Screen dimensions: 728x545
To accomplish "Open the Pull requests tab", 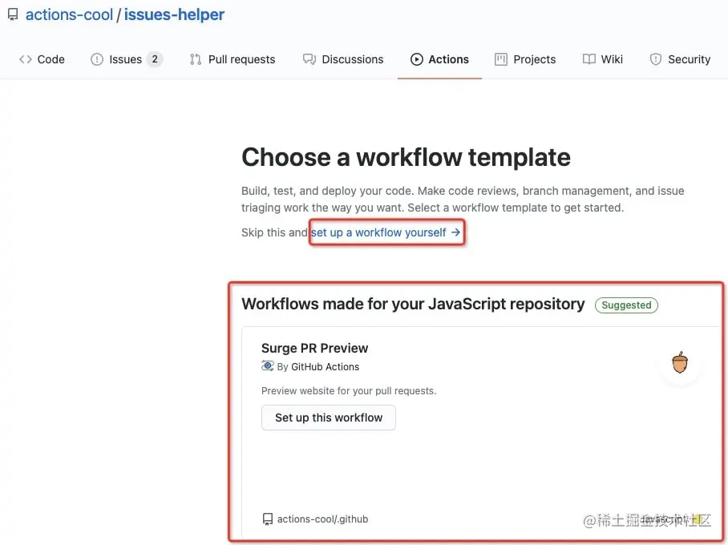I will pyautogui.click(x=241, y=59).
